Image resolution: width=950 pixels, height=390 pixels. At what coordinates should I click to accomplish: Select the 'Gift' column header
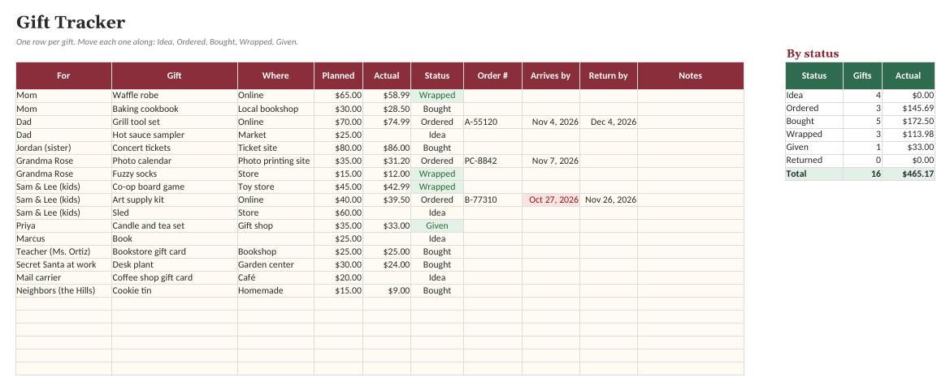(x=175, y=75)
